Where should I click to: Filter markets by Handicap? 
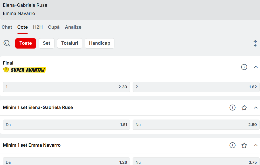coord(99,43)
